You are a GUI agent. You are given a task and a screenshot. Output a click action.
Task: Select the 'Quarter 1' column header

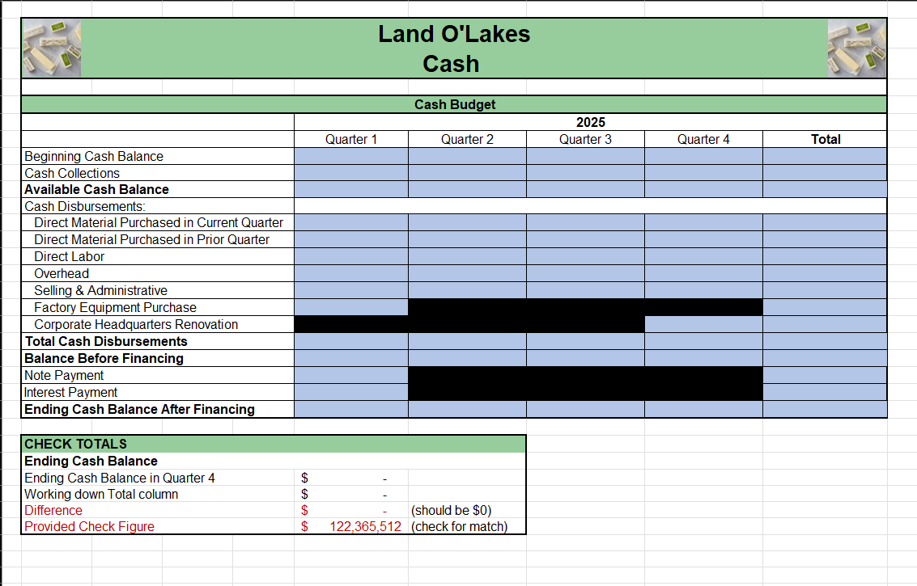pos(351,139)
